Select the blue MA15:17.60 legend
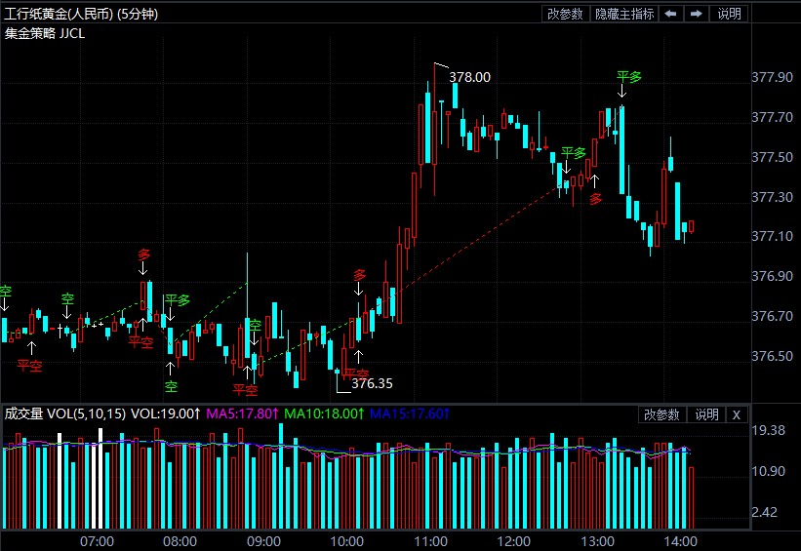801x551 pixels. [x=409, y=414]
